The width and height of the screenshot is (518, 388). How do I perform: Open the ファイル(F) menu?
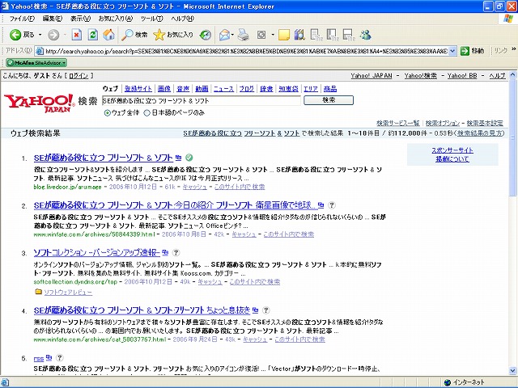22,19
